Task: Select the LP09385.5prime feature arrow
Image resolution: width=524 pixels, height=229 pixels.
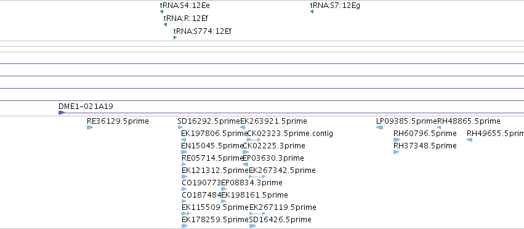Action: pos(379,127)
